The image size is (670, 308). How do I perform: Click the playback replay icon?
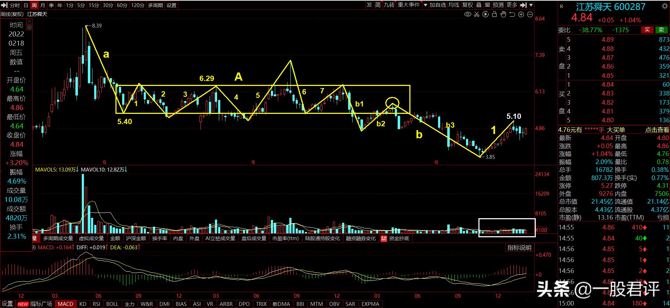tap(486, 14)
